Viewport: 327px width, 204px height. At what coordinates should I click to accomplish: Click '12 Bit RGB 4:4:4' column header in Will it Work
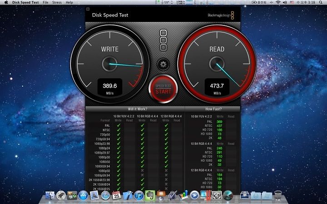click(x=171, y=116)
